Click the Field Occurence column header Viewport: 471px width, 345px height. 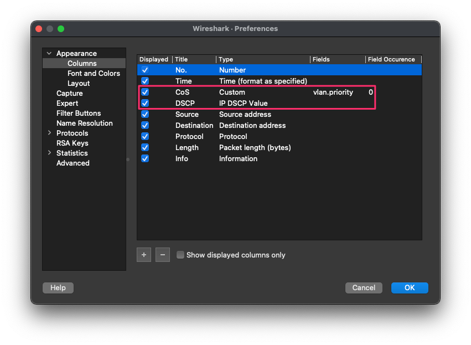point(394,59)
